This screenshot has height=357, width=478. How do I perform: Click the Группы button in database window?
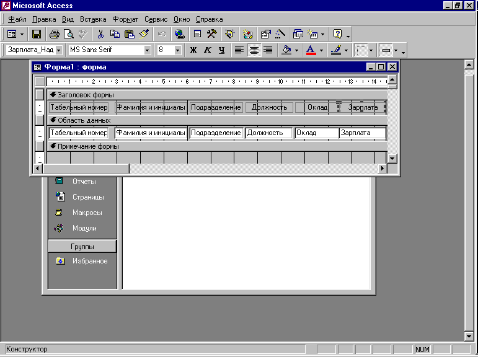click(82, 246)
